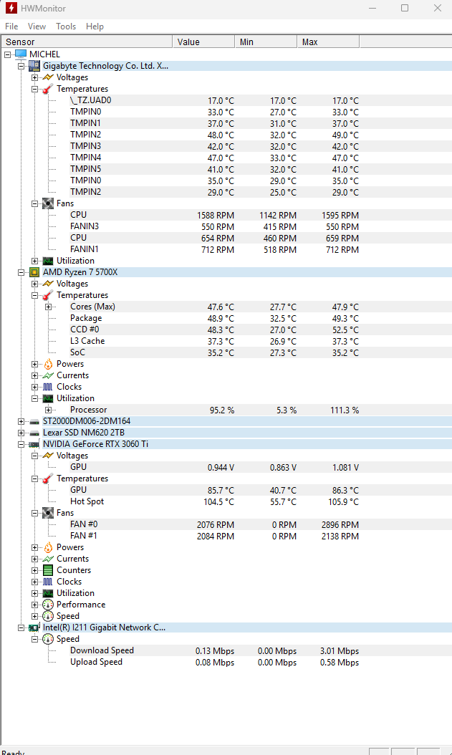
Task: Collapse the Intel I211 network node
Action: pyautogui.click(x=21, y=628)
